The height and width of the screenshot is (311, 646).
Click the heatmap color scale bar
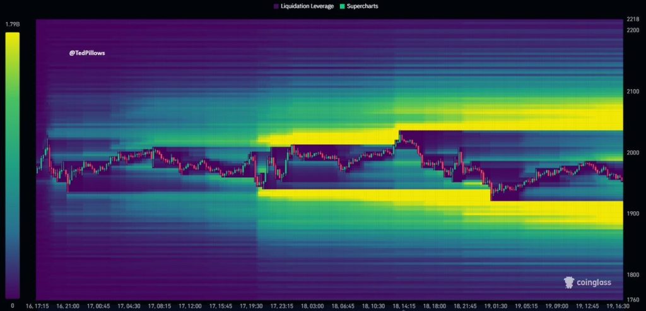(12, 165)
